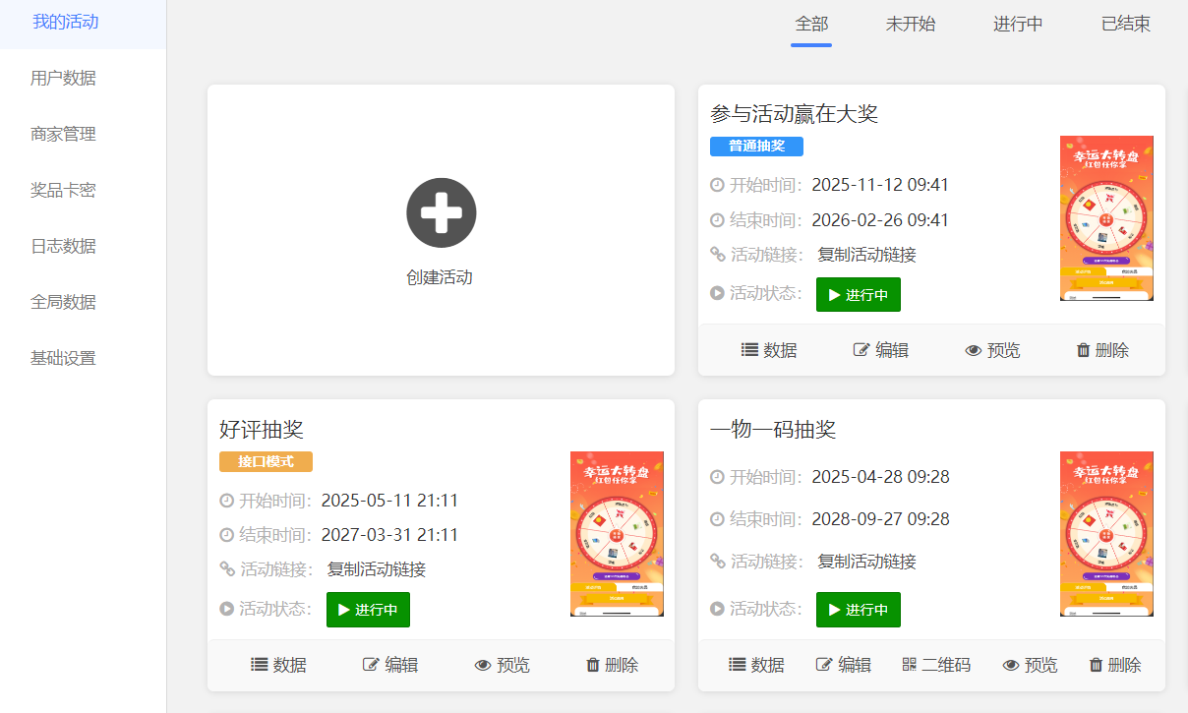This screenshot has height=713, width=1188.
Task: Open 用户数据 in the sidebar
Action: [61, 78]
